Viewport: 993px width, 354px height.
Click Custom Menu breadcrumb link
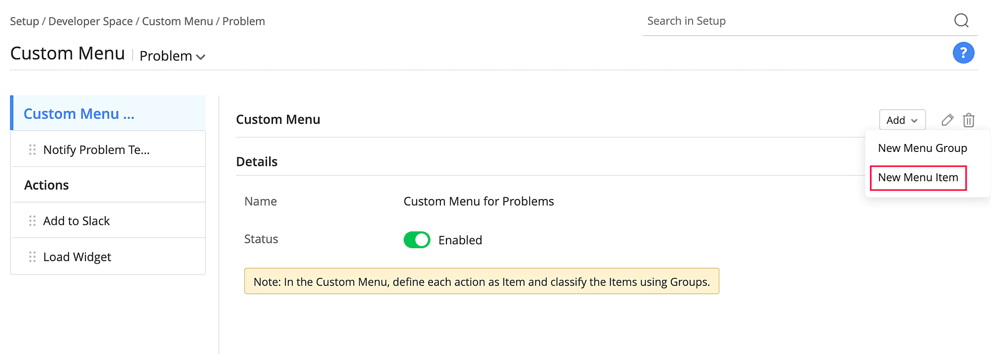pyautogui.click(x=177, y=21)
